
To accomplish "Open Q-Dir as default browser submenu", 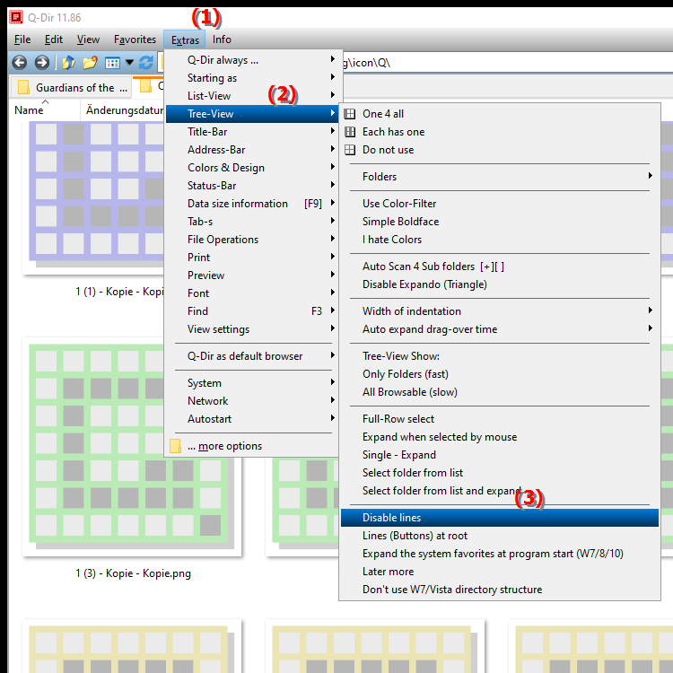I will click(251, 356).
